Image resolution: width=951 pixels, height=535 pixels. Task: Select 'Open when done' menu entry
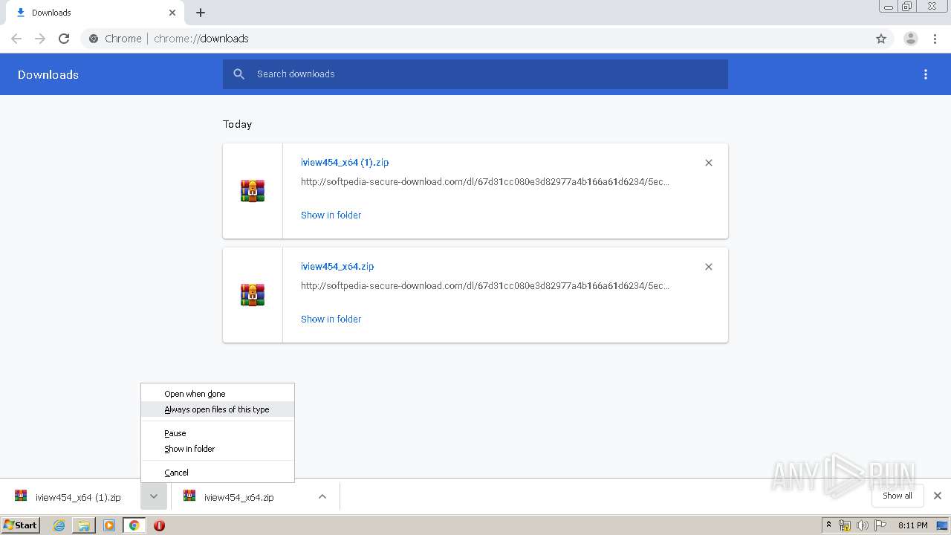[218, 394]
